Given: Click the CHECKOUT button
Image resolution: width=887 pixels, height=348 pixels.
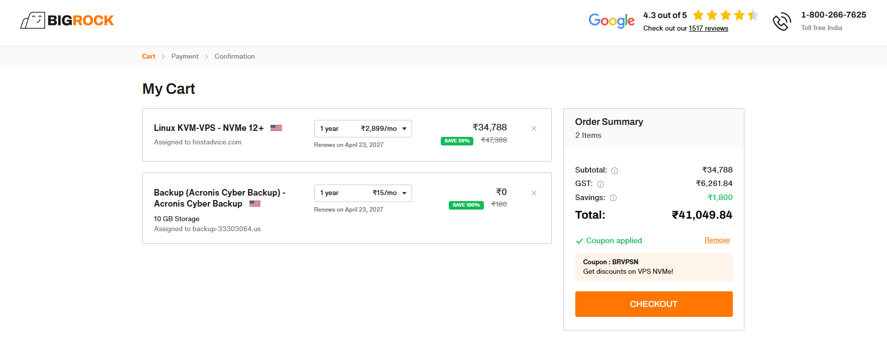Looking at the screenshot, I should pyautogui.click(x=654, y=304).
